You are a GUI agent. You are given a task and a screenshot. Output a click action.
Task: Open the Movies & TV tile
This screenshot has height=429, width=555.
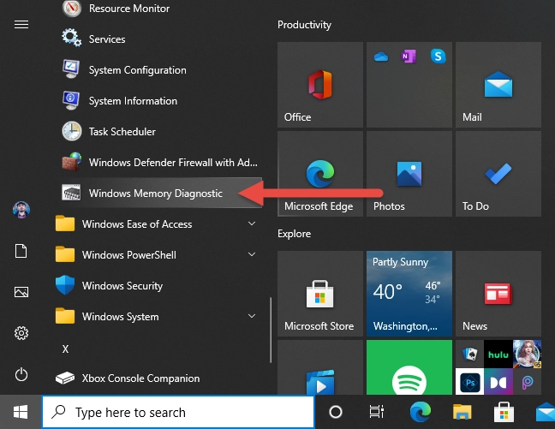(320, 367)
